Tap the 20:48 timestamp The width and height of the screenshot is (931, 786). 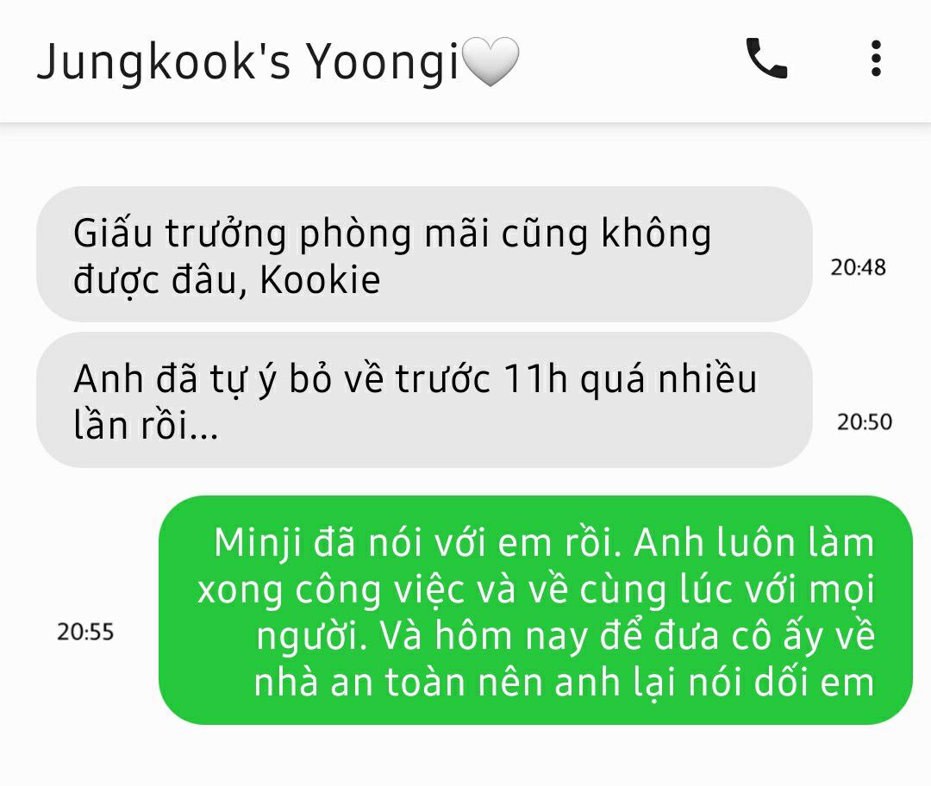tap(858, 268)
